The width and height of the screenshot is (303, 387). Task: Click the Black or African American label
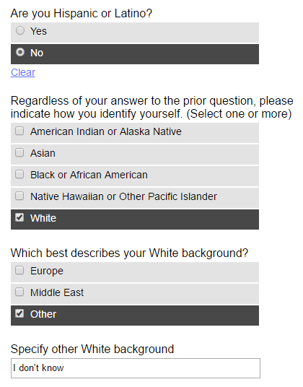tap(89, 175)
